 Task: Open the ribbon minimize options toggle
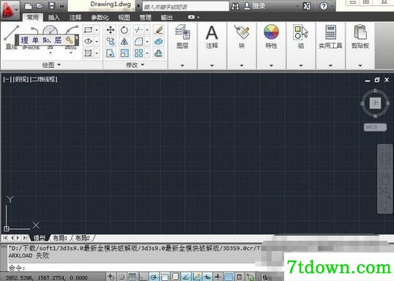point(193,17)
